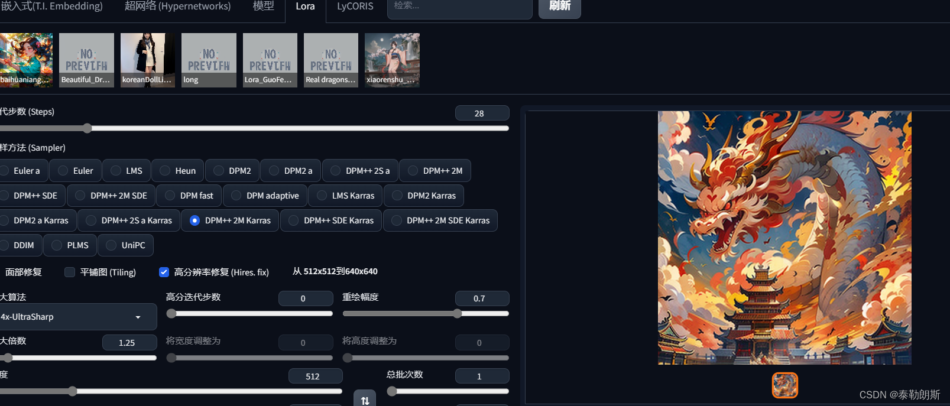Select the xiaorenshu Lora card

(x=392, y=60)
